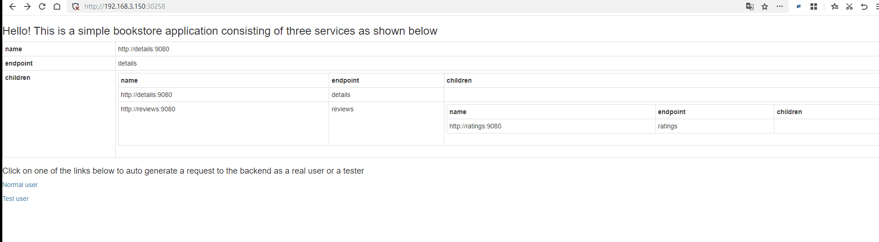
Task: Open the three-dot address bar options
Action: pos(780,6)
